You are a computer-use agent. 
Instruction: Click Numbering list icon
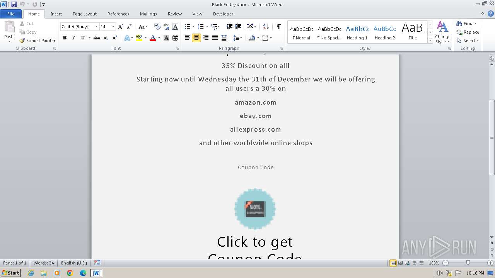[201, 27]
